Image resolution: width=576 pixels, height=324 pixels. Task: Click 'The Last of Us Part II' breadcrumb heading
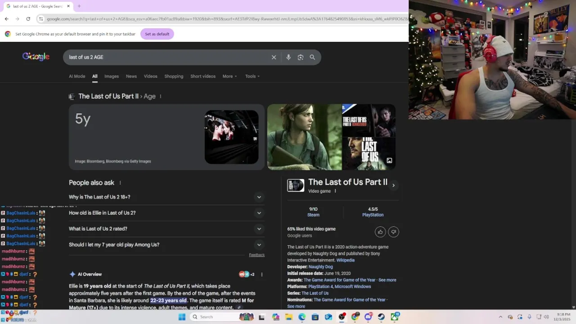point(108,96)
